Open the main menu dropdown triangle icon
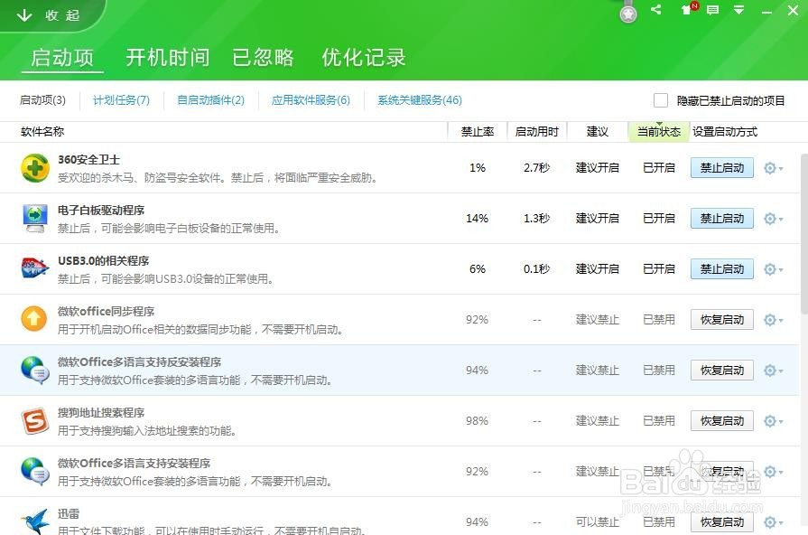 [739, 10]
